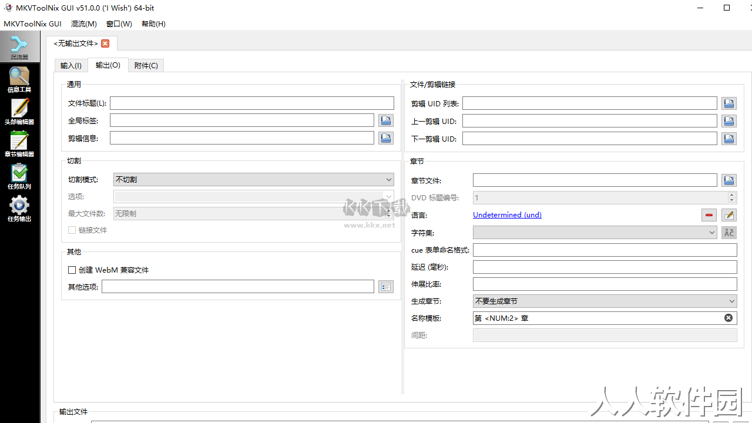Open the MKVToolNix GUI menu

(32, 24)
